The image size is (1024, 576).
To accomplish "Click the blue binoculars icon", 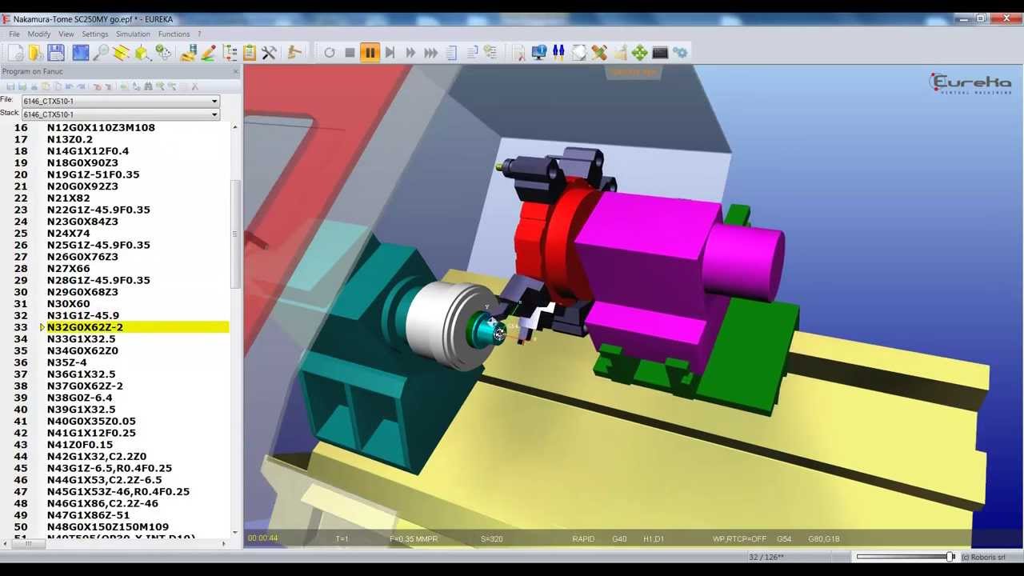I will point(558,53).
